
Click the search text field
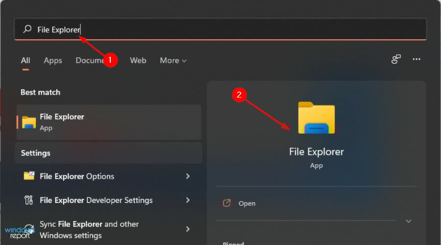point(220,29)
